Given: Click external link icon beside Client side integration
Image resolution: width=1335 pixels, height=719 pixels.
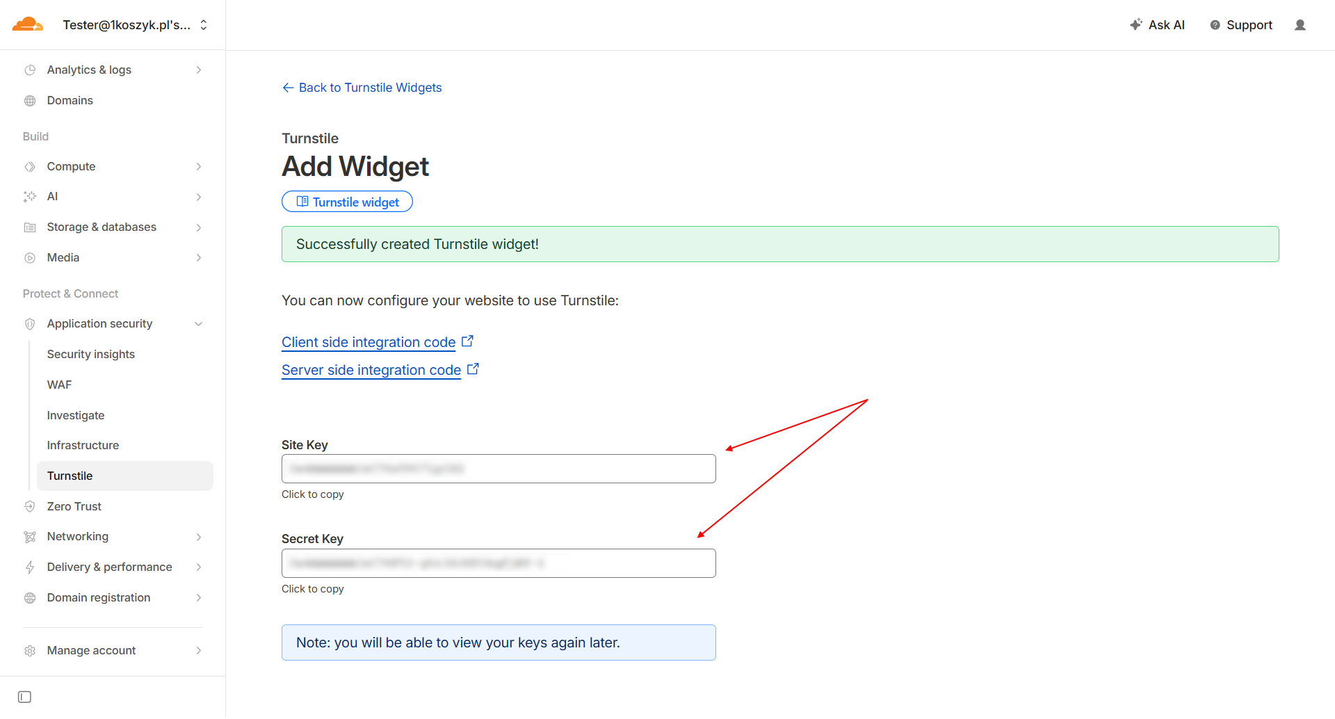Looking at the screenshot, I should click(x=468, y=341).
